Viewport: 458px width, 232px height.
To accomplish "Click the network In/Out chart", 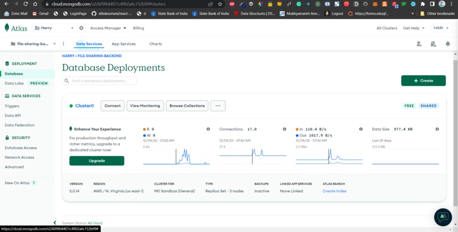I will point(329,157).
